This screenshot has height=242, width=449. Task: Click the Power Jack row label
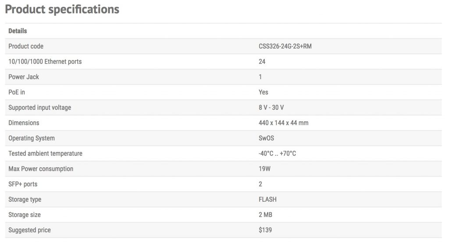[x=24, y=77]
